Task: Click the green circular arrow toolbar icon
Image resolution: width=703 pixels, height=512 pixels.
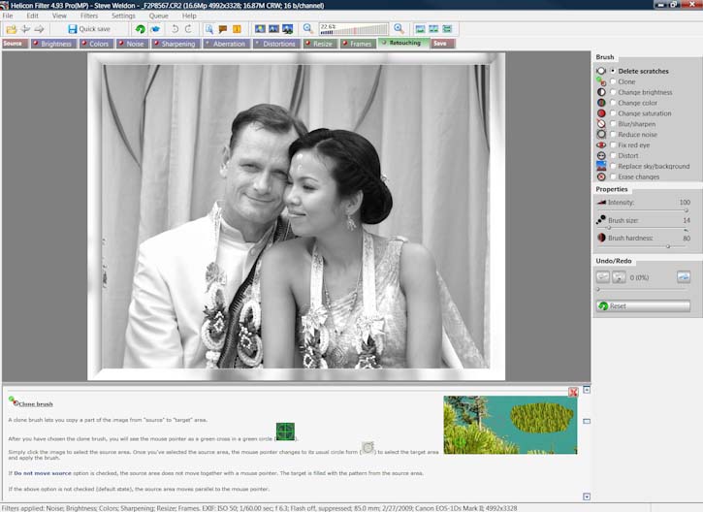Action: pos(141,29)
